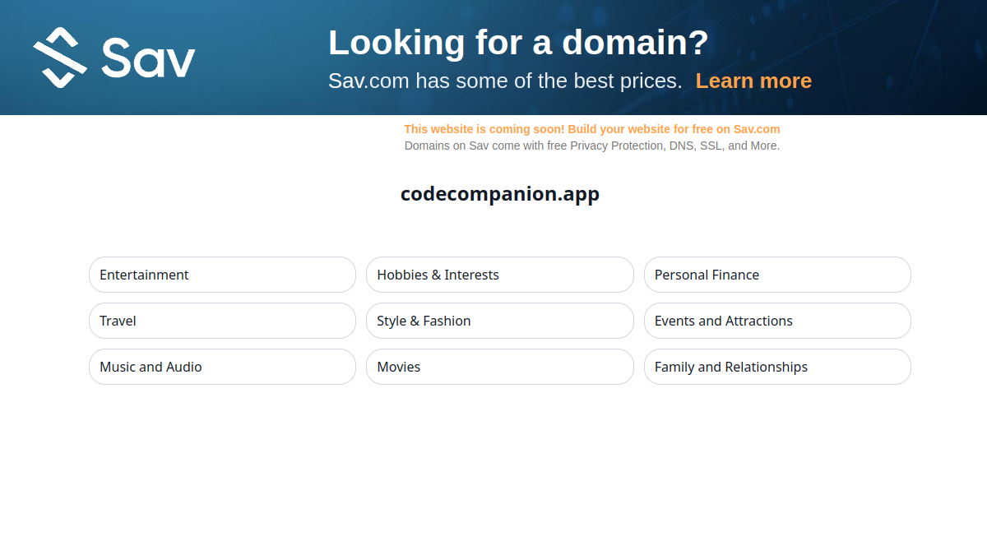Click 'This website is coming soon' link text
Image resolution: width=987 pixels, height=555 pixels.
(592, 129)
